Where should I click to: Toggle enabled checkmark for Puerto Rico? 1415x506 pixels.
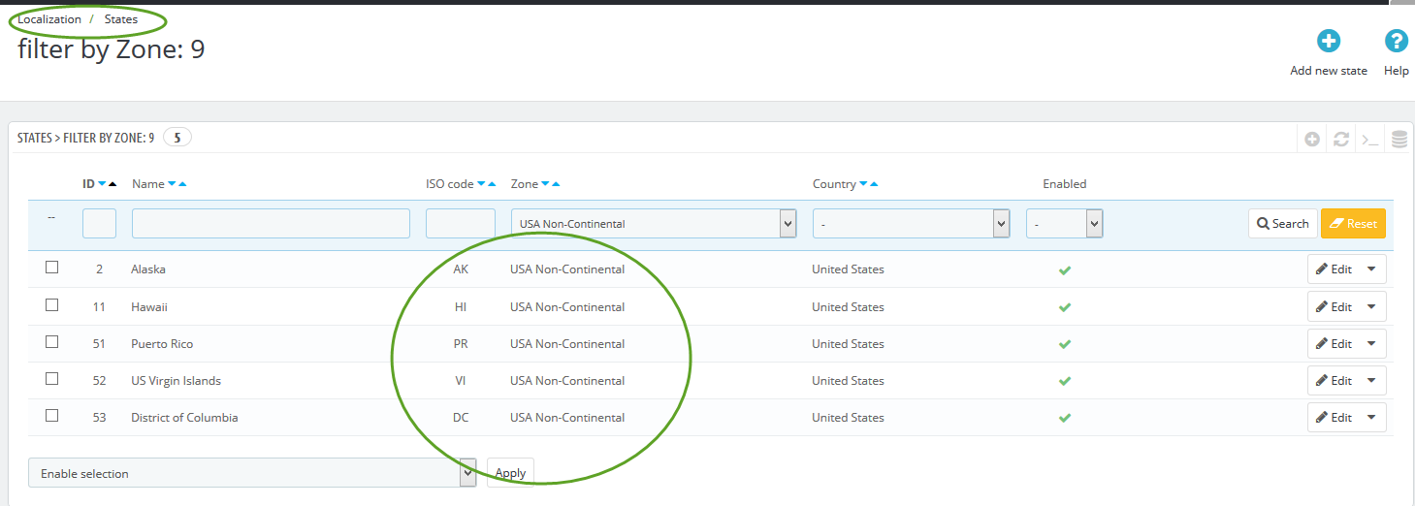click(1065, 344)
